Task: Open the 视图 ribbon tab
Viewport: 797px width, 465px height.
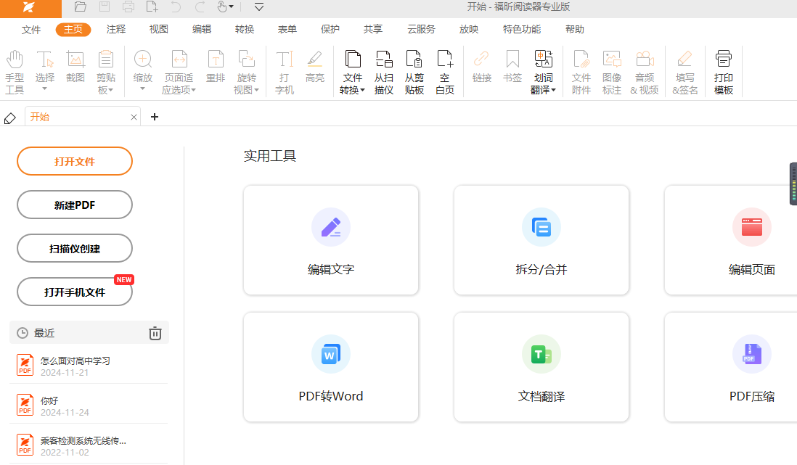Action: [158, 30]
